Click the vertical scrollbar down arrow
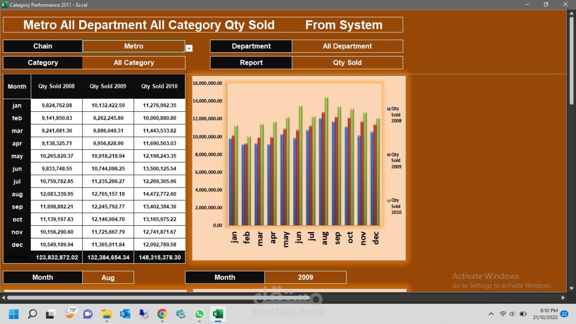The height and width of the screenshot is (324, 576). click(x=571, y=288)
